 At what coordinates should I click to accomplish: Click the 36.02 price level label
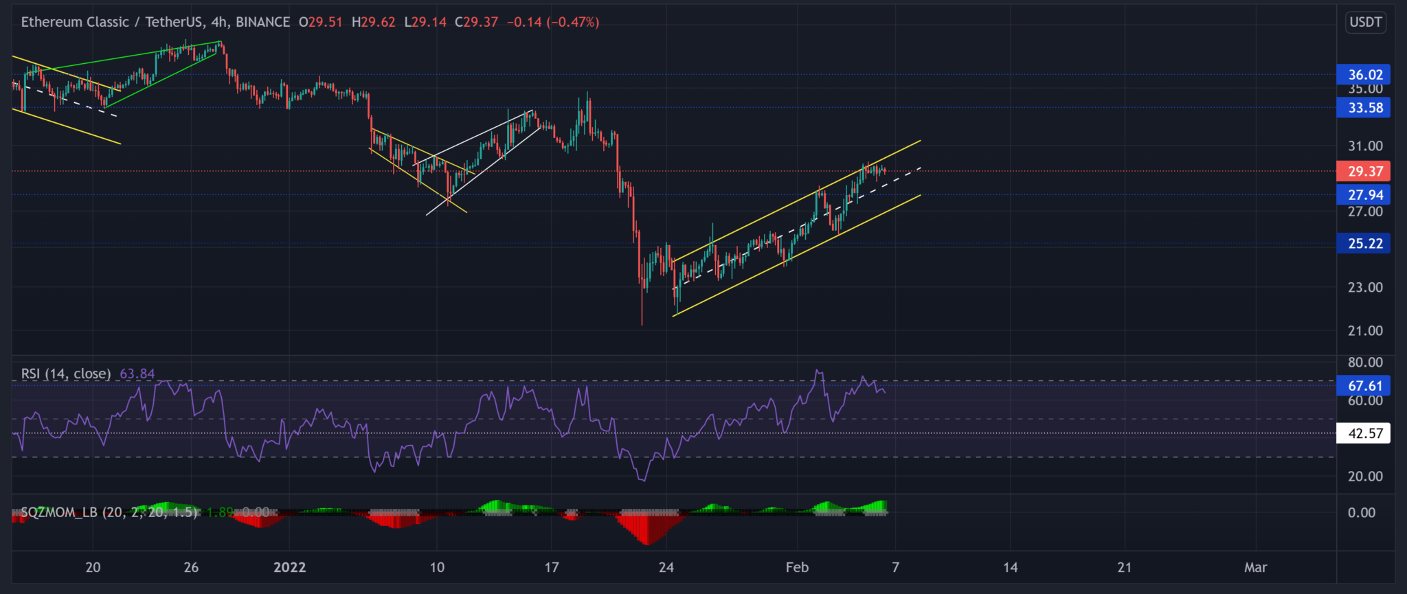[1364, 75]
